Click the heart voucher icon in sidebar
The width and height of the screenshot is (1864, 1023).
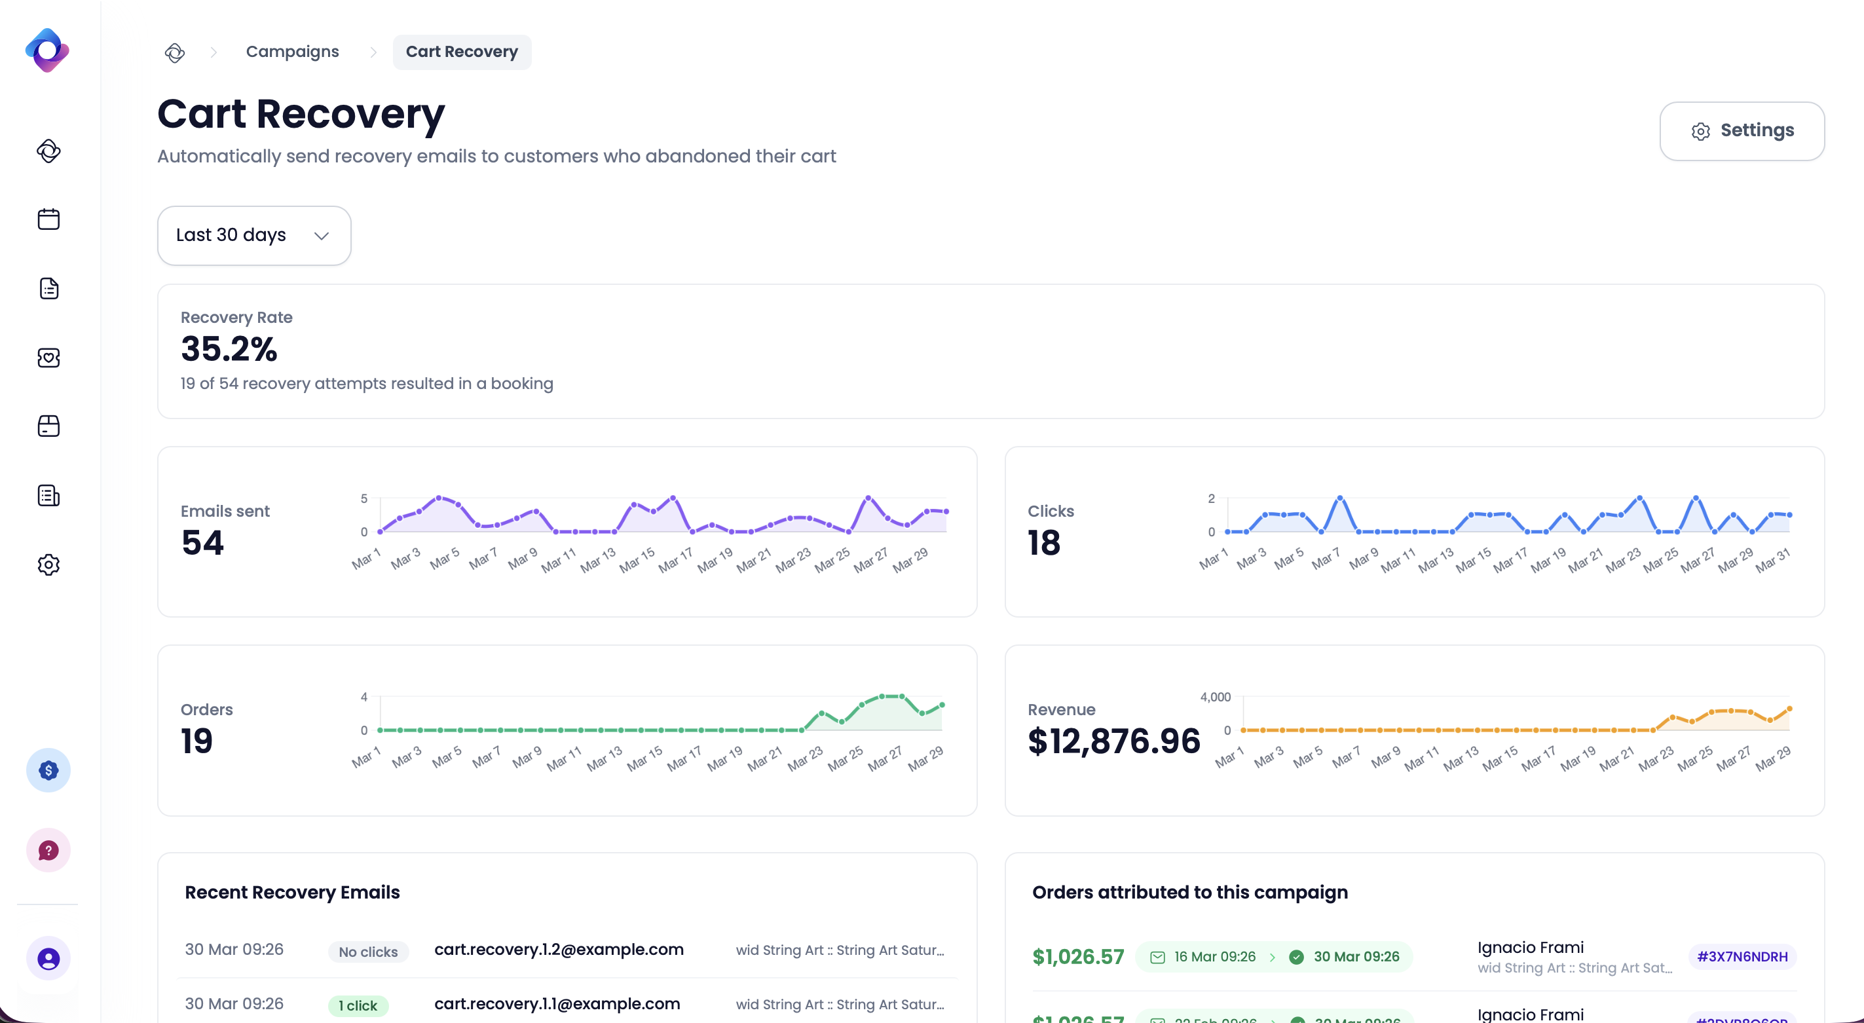click(48, 358)
